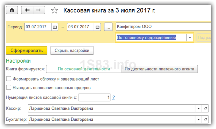Open the question mark help link
Image resolution: width=216 pixels, height=129 pixels.
tap(114, 97)
